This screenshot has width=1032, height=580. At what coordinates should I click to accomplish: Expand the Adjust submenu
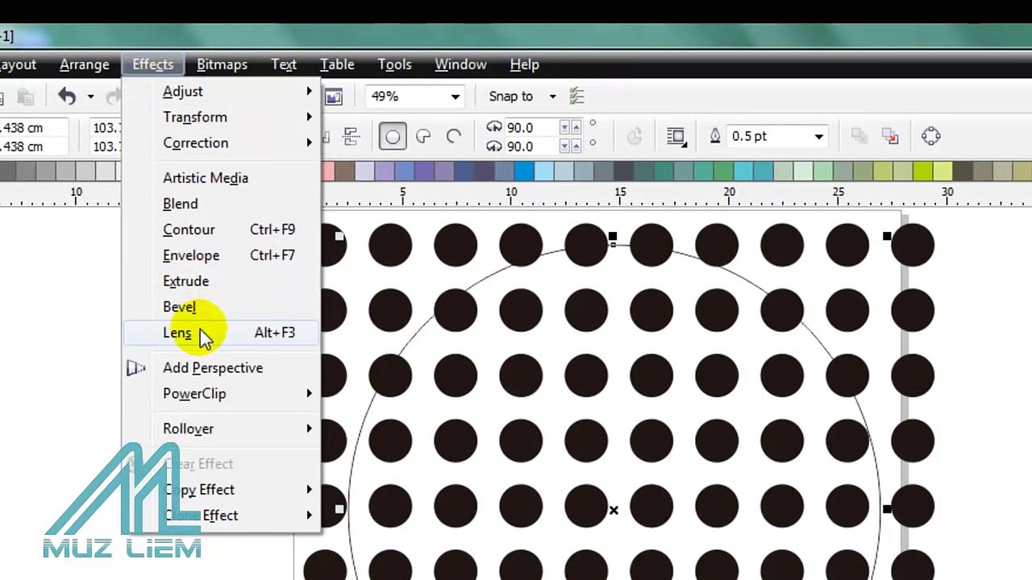(x=222, y=92)
